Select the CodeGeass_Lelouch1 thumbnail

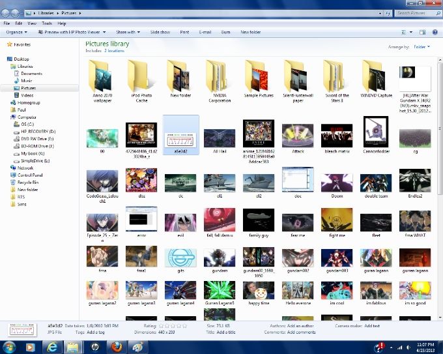click(102, 186)
